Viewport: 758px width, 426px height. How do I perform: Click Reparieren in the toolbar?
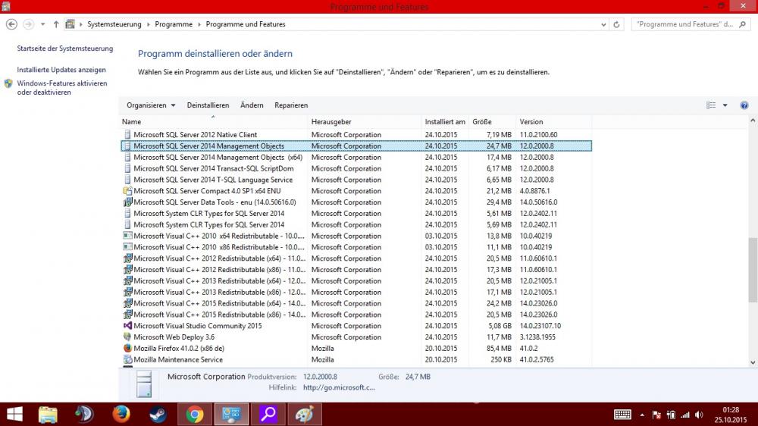click(291, 105)
